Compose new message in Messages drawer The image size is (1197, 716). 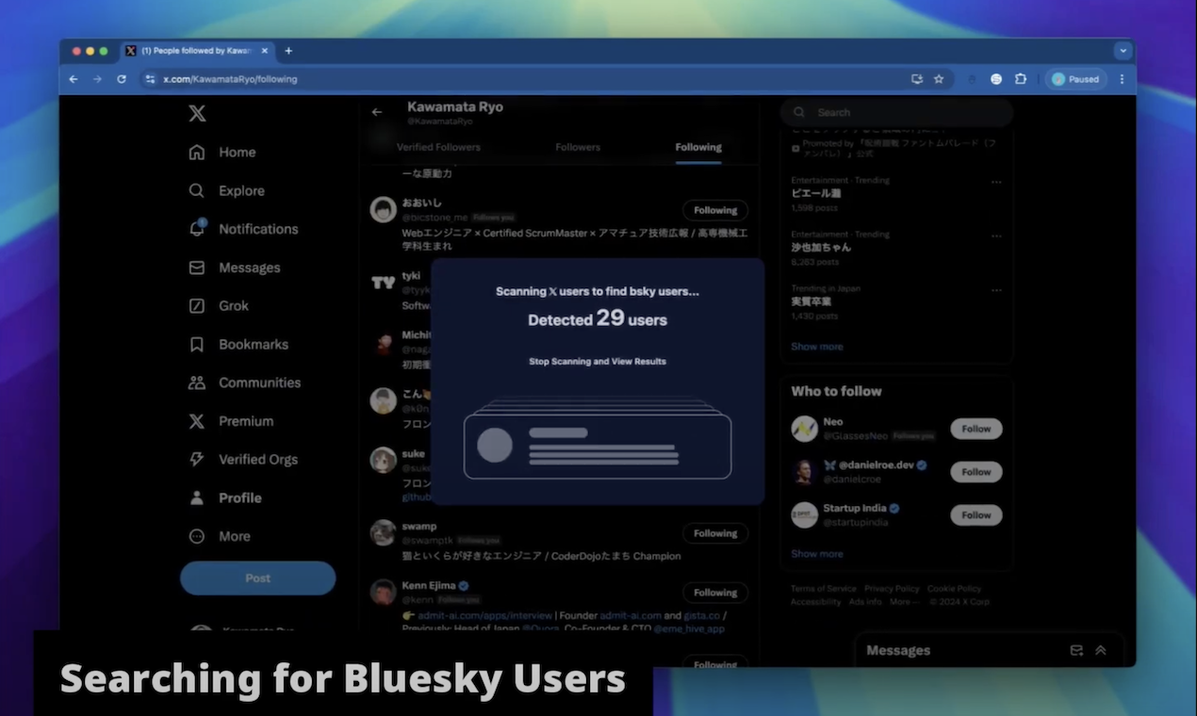pyautogui.click(x=1076, y=650)
